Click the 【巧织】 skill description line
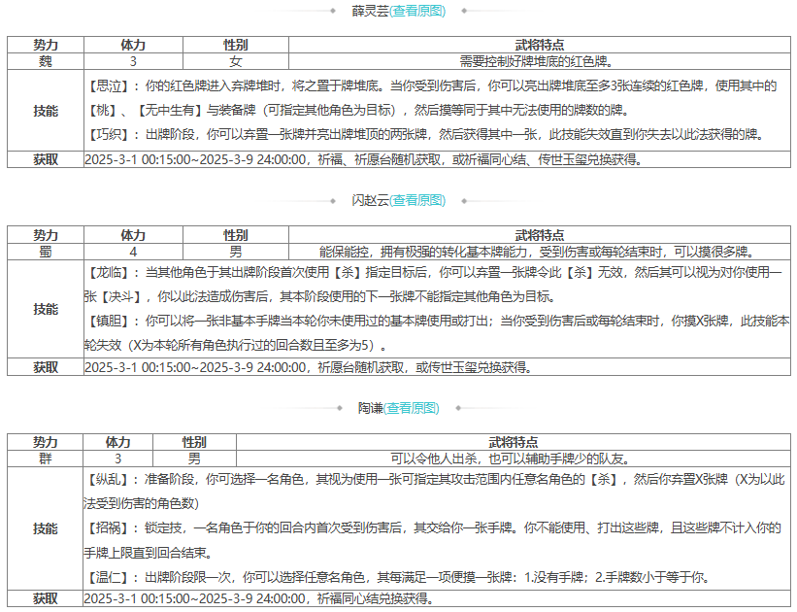 (x=424, y=134)
